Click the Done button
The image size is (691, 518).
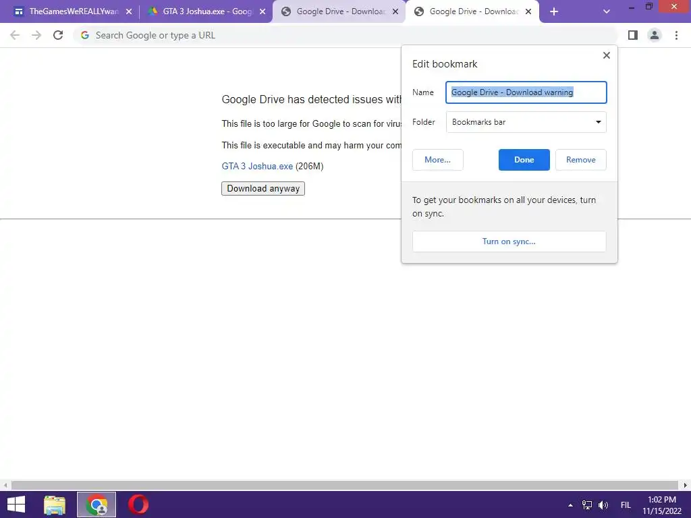(x=524, y=160)
